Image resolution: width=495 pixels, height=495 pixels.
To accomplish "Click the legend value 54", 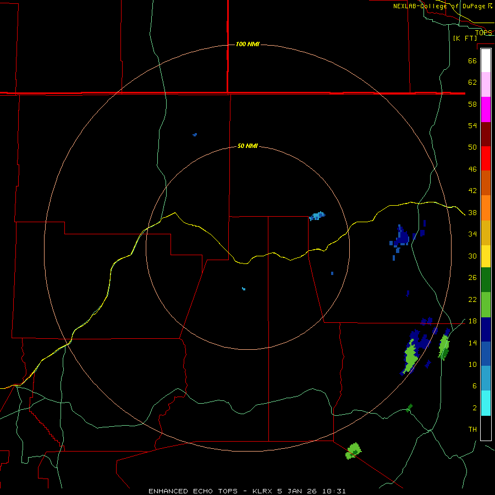I will coord(472,125).
